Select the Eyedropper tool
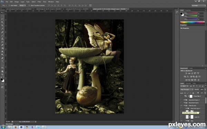Screen dimensions: 207x129 [x=2, y=29]
